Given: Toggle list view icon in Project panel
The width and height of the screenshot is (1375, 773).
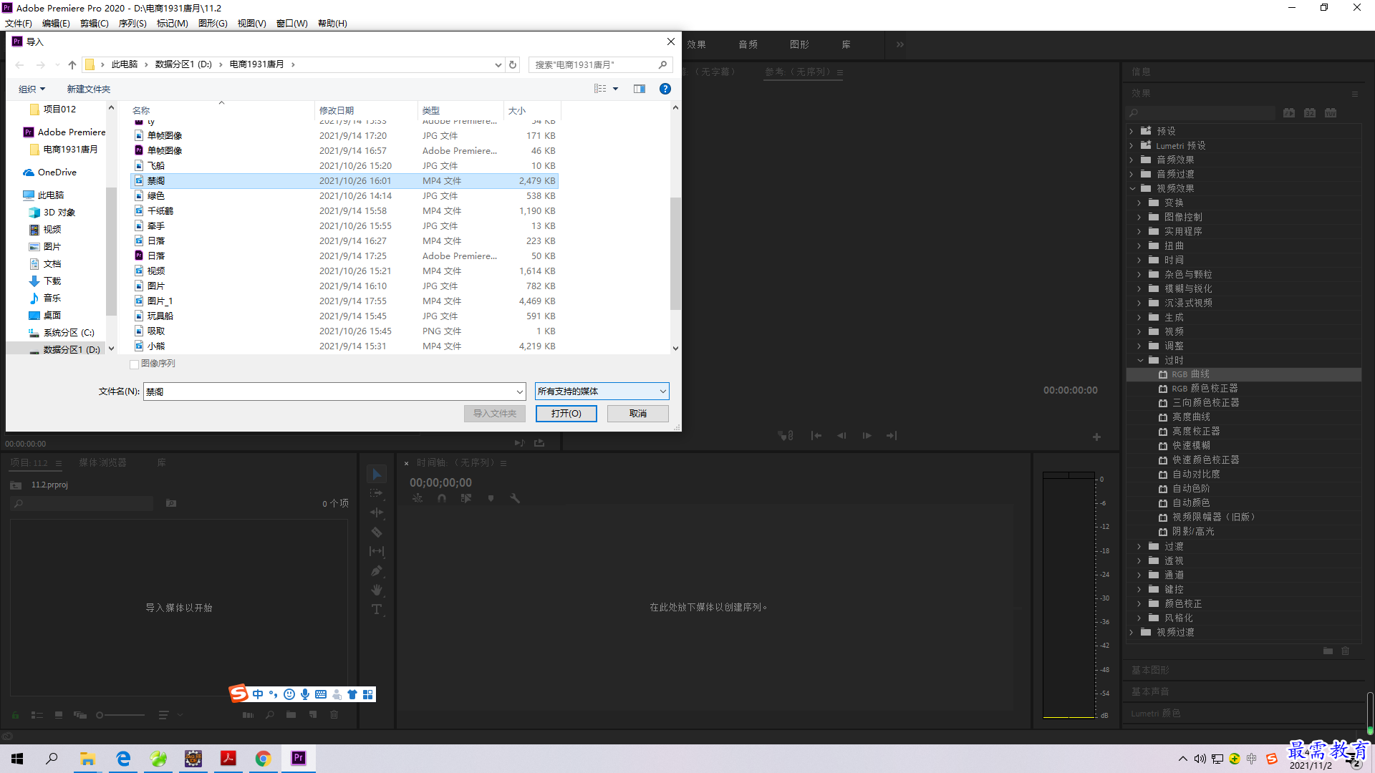Looking at the screenshot, I should pyautogui.click(x=37, y=715).
